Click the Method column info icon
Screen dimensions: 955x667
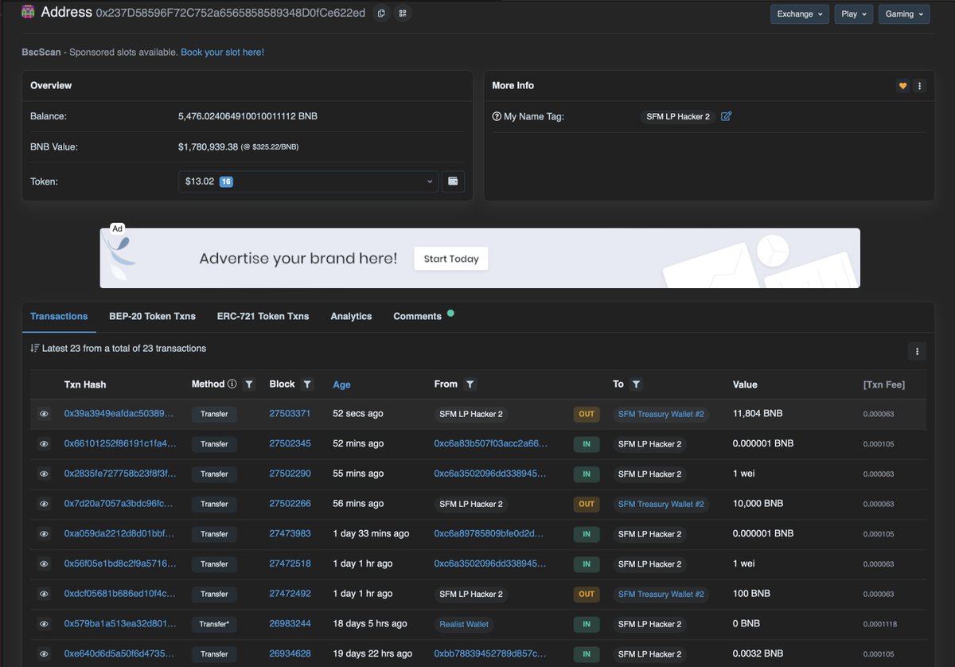(x=232, y=384)
